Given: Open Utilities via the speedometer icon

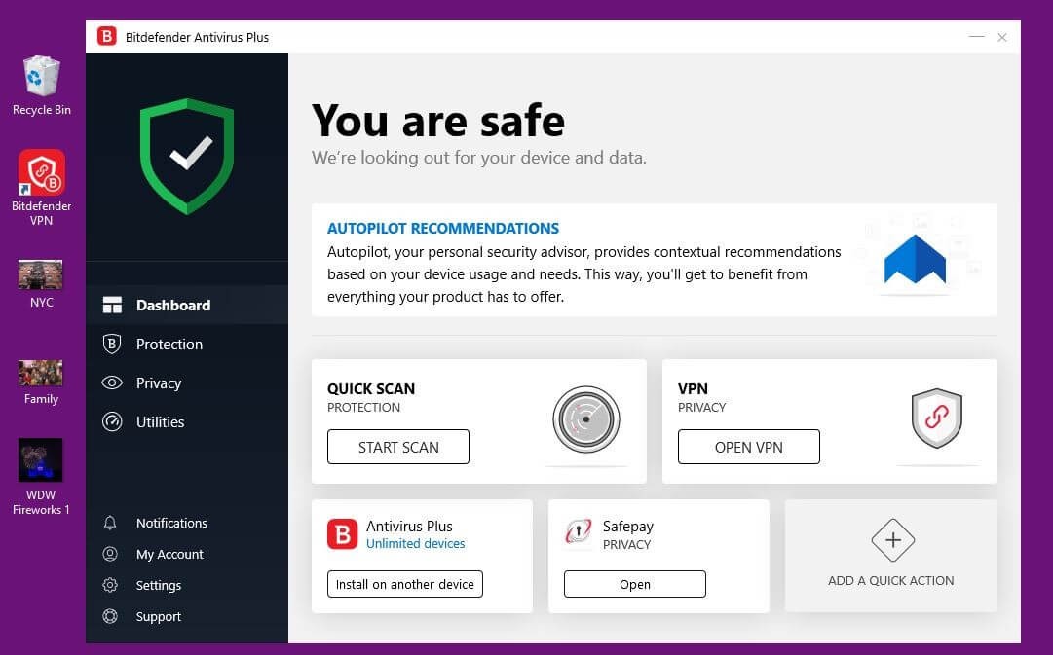Looking at the screenshot, I should (x=112, y=421).
